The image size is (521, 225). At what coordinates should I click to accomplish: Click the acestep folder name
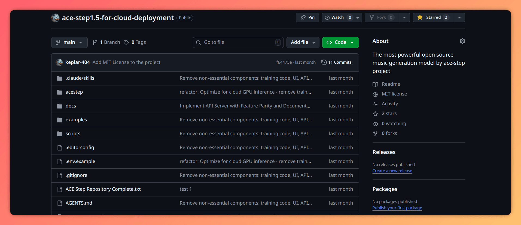(x=74, y=92)
